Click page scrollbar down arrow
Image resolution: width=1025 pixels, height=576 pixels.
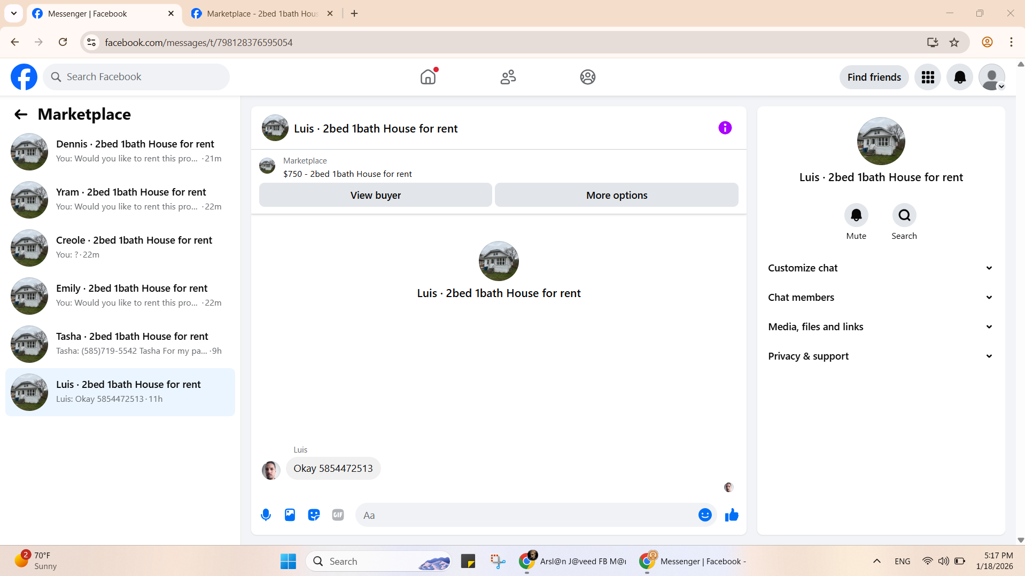1021,540
